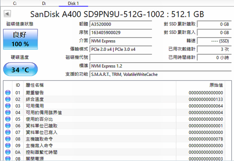Switch to the C: disk tab
This screenshot has height=161, width=234.
(x=15, y=3)
